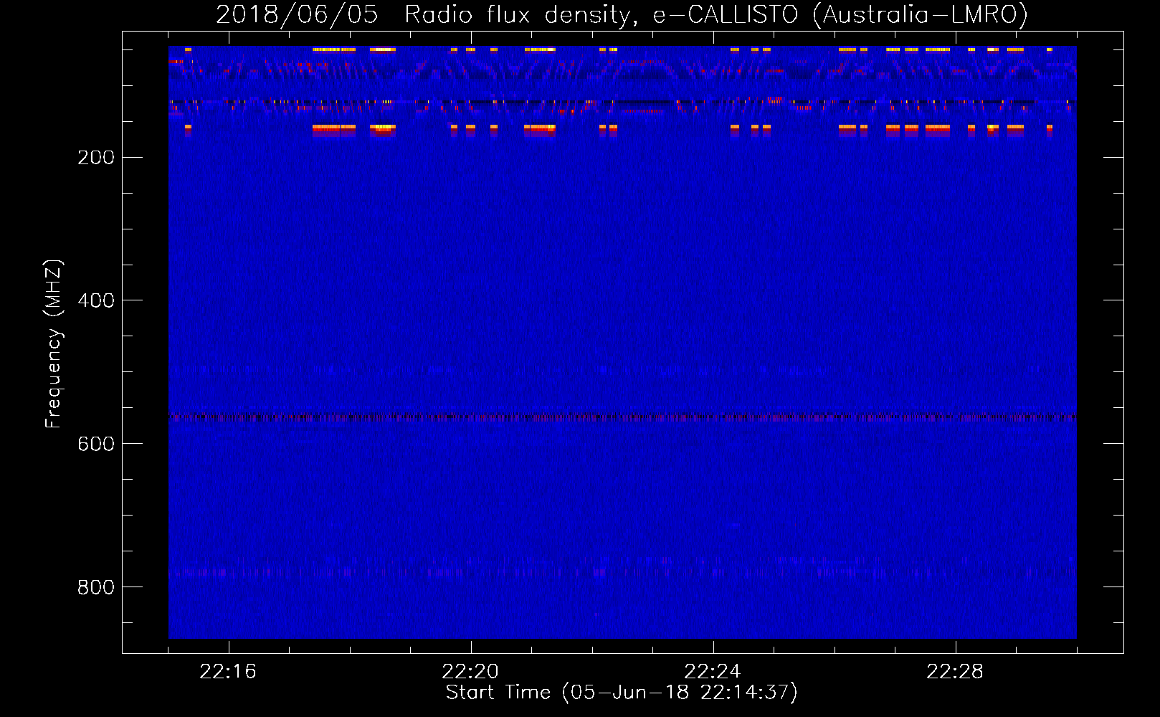The image size is (1160, 717).
Task: Click the 200 frequency tick label
Action: (x=96, y=157)
